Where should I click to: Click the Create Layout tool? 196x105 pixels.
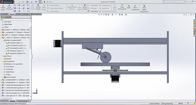pos(3,8)
